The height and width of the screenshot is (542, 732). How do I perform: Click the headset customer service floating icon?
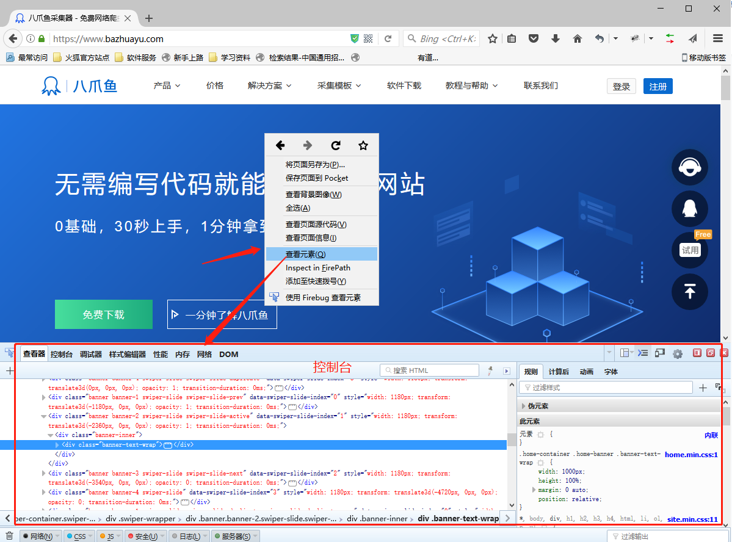click(689, 167)
